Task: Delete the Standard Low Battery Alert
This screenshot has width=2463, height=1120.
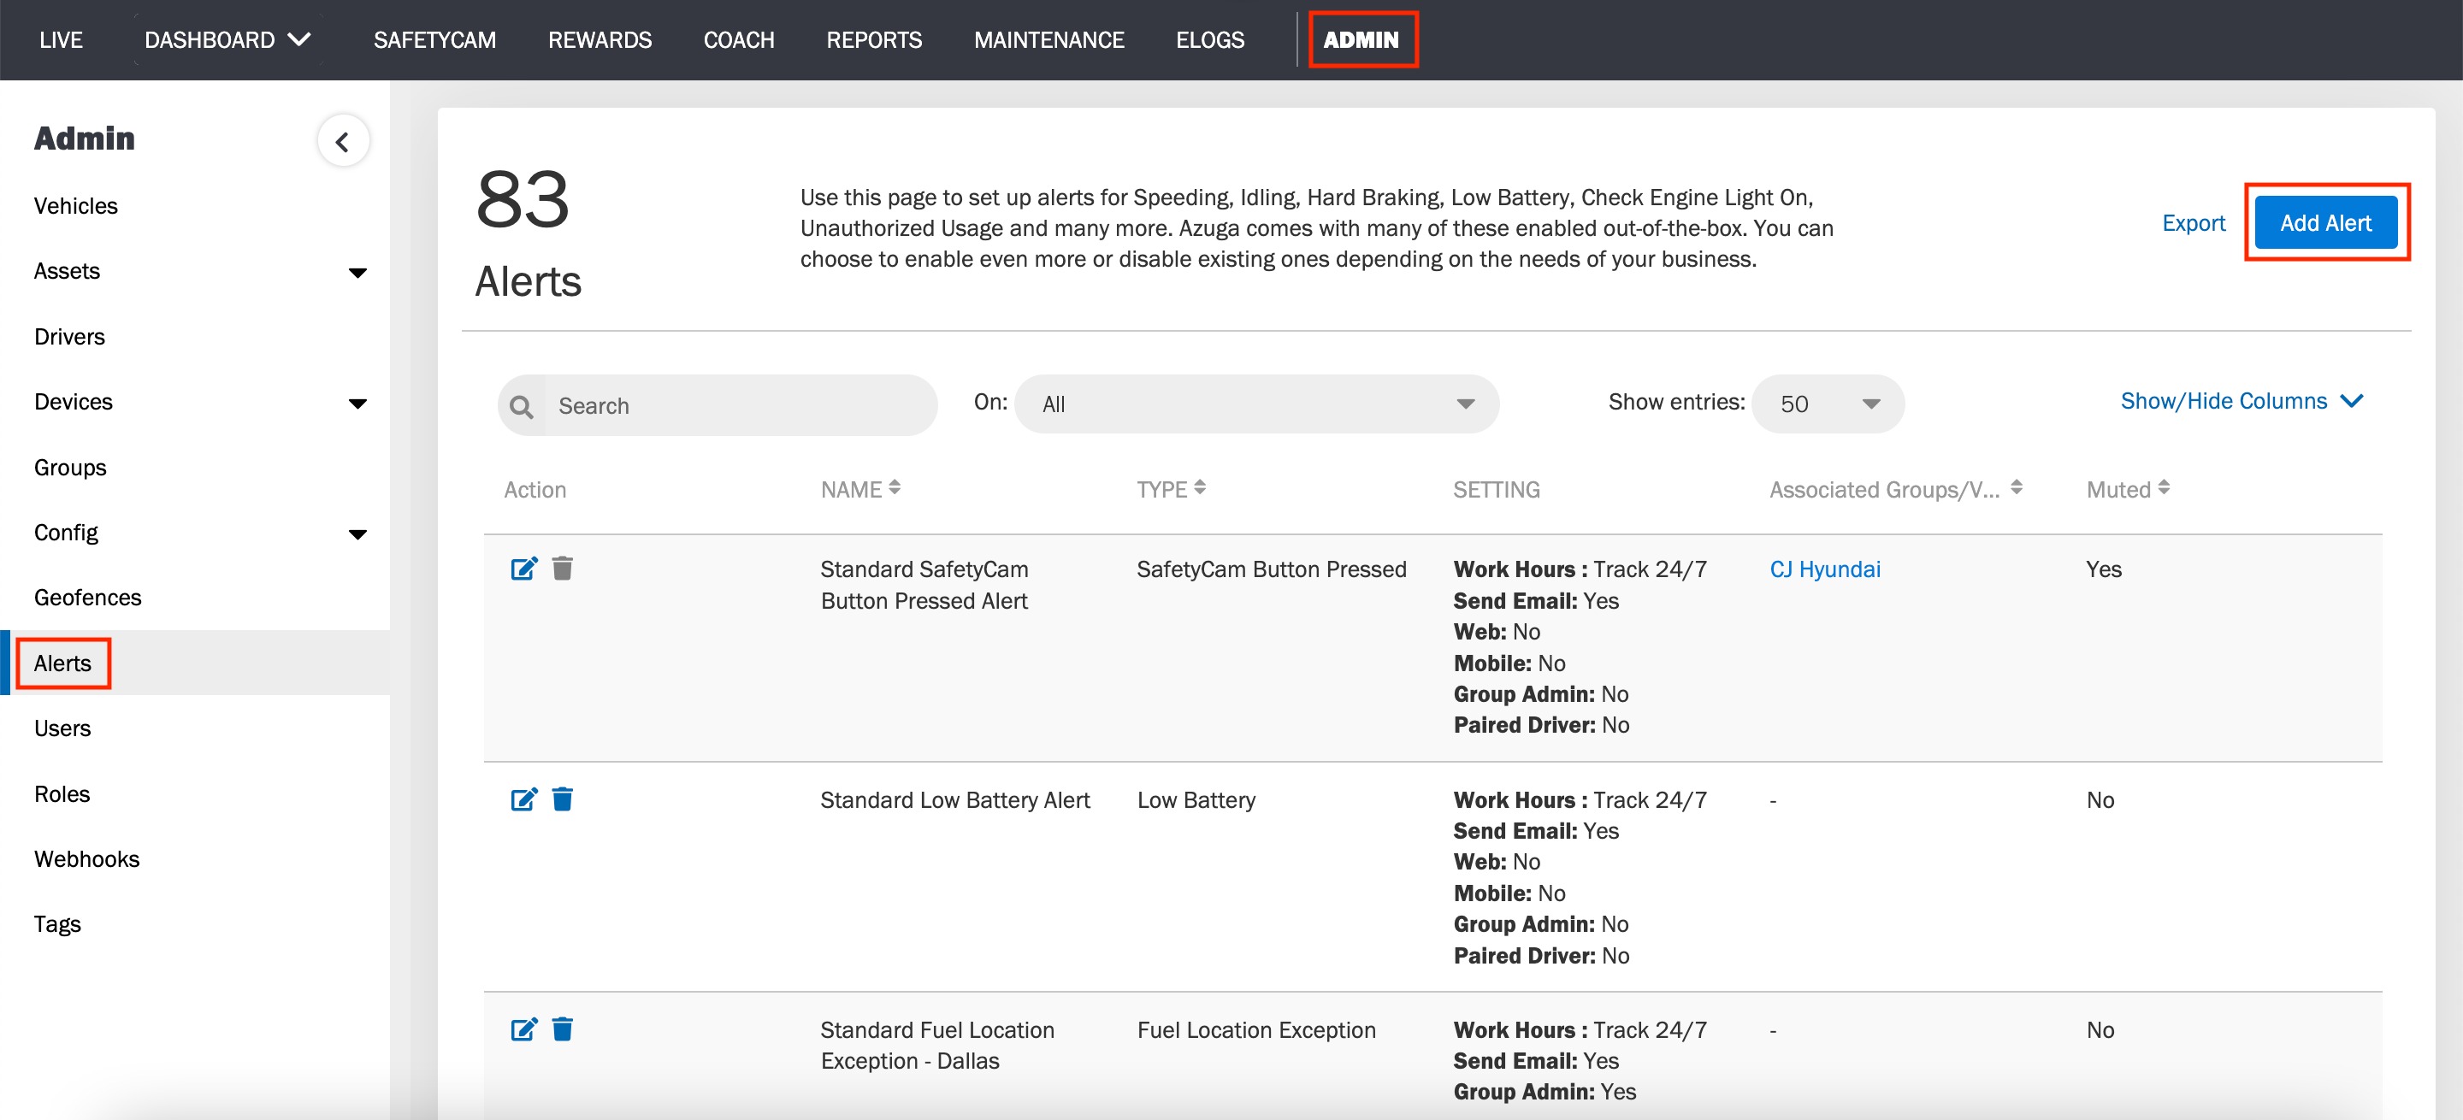Action: coord(562,799)
